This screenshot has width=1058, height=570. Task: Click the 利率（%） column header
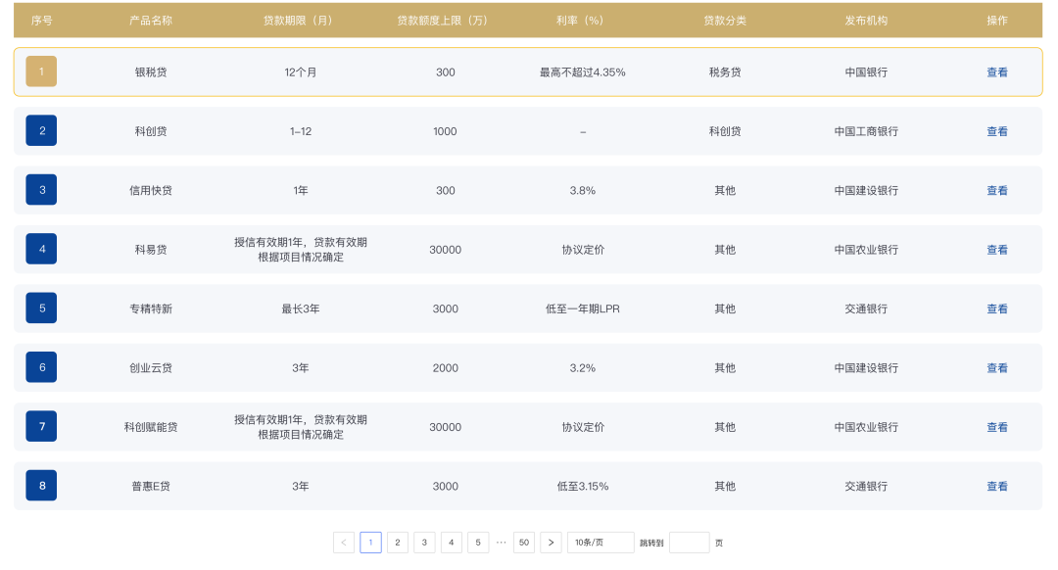coord(582,21)
